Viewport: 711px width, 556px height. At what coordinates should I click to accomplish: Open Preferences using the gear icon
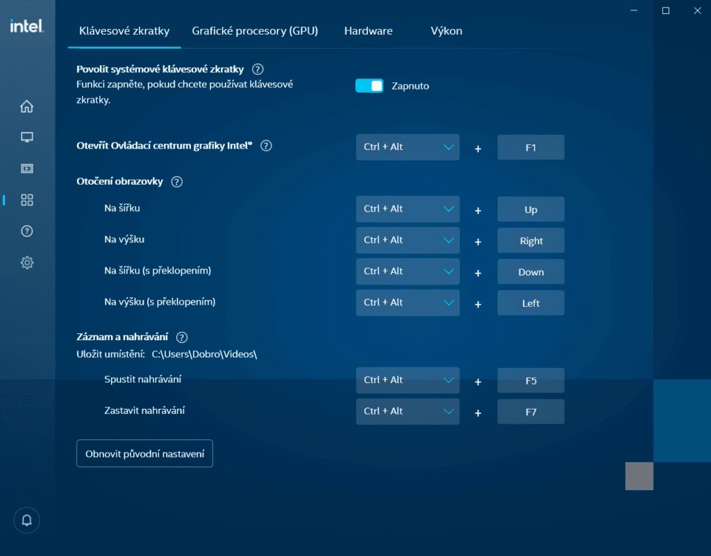pyautogui.click(x=26, y=262)
